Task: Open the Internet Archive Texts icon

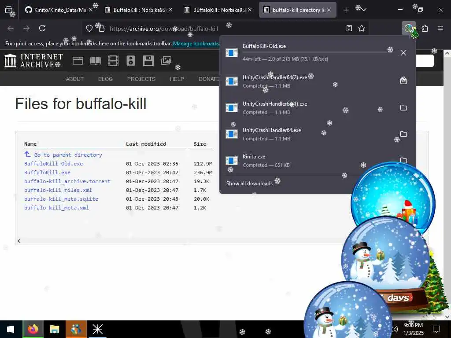Action: pos(96,61)
